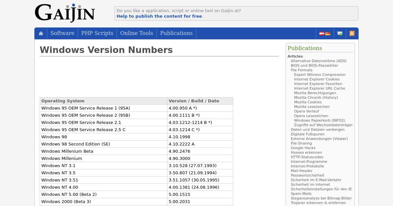Select 'Windows NT 3.1' cell
Viewport: 393px width, 206px height.
pos(103,165)
